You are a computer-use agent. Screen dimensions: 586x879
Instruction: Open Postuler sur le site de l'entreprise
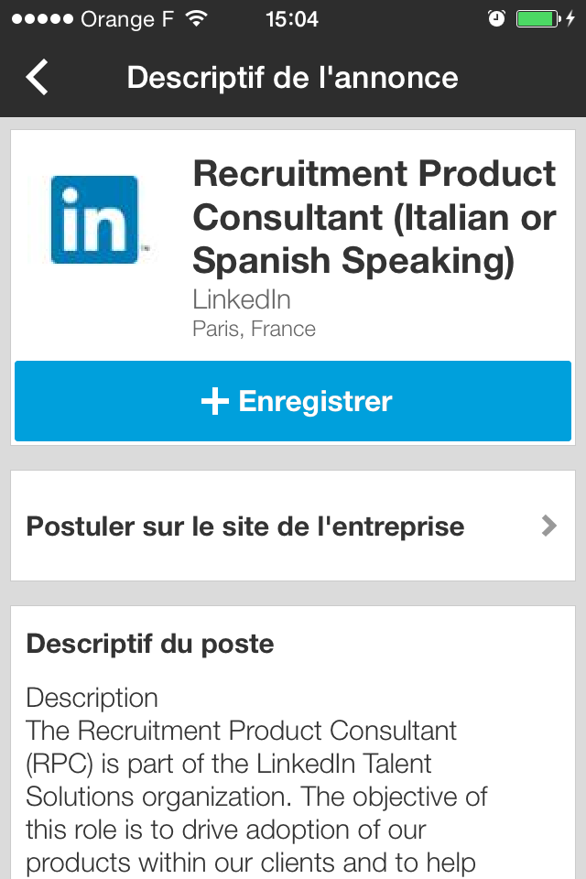click(x=293, y=526)
